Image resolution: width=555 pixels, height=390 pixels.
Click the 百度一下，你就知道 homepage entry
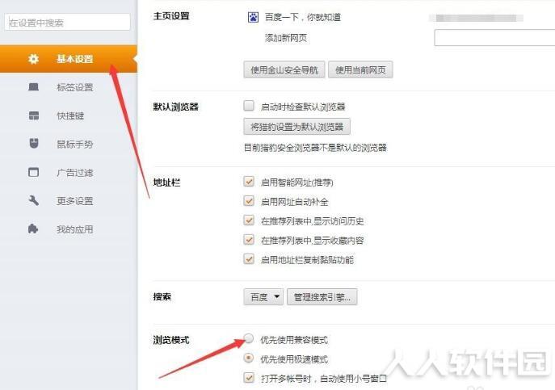[x=303, y=17]
